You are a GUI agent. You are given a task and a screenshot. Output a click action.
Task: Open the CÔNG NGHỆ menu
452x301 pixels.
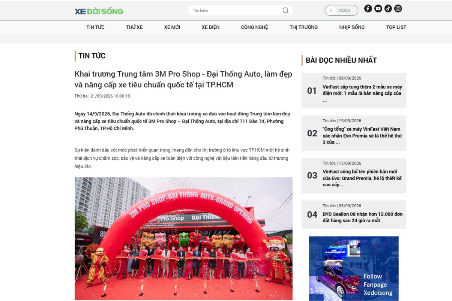(x=255, y=27)
